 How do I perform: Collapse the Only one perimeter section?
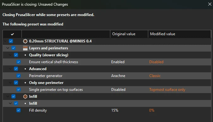point(10,83)
